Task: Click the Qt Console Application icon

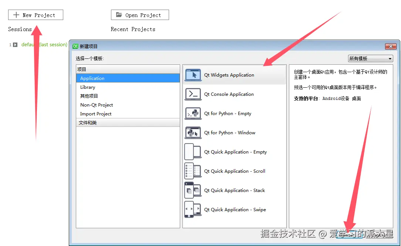Action: pos(193,94)
